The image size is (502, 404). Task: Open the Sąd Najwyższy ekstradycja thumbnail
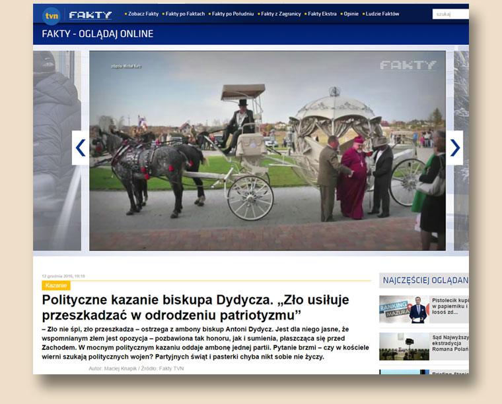[404, 347]
